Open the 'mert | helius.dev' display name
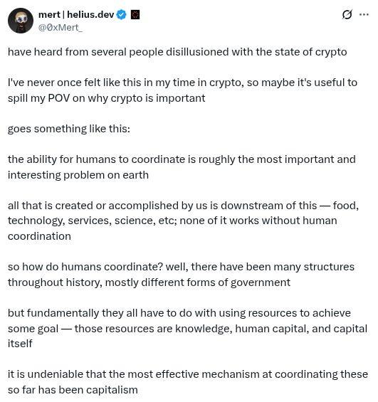The width and height of the screenshot is (378, 402). [76, 15]
